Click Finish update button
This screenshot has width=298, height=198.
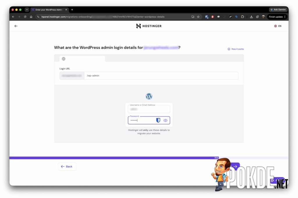276,17
